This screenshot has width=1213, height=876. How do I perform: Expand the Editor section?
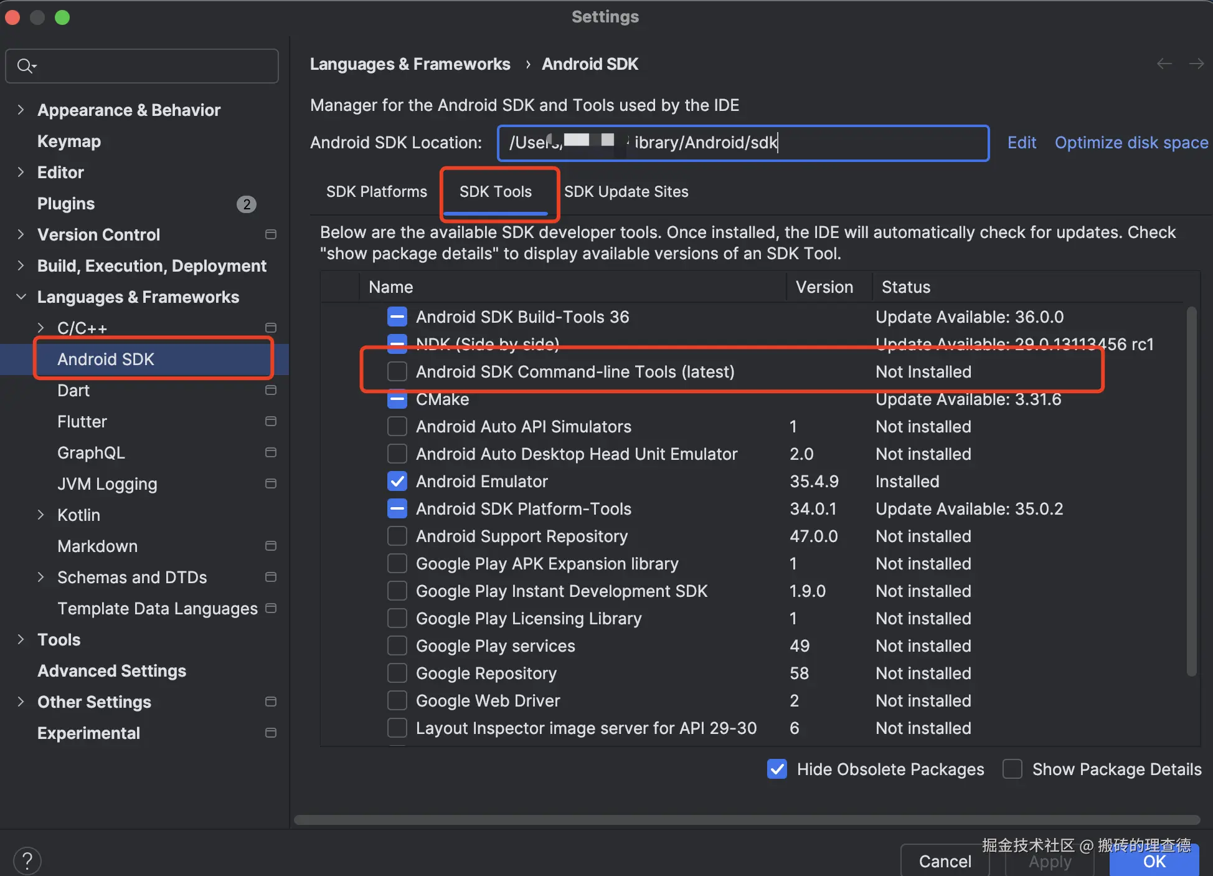pos(21,172)
